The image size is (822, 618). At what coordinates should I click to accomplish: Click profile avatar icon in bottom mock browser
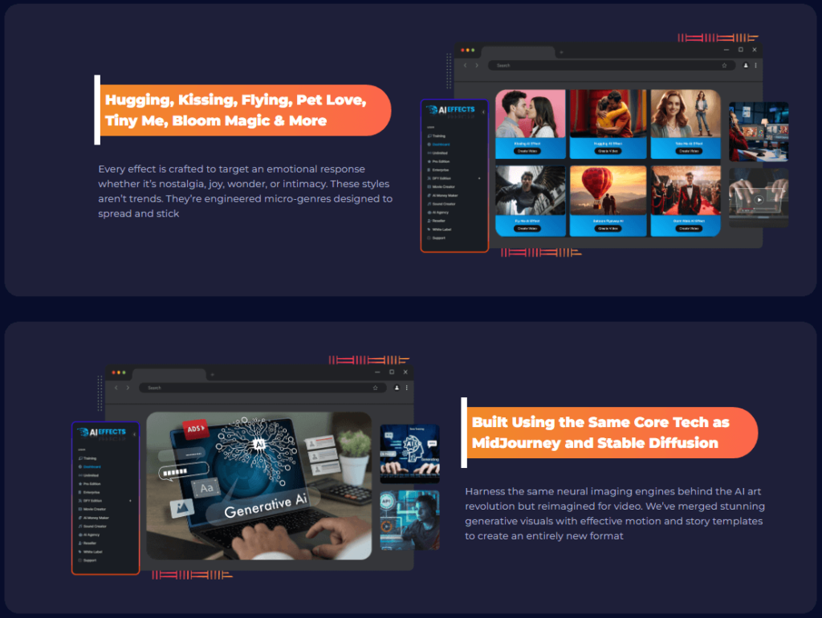pyautogui.click(x=397, y=388)
